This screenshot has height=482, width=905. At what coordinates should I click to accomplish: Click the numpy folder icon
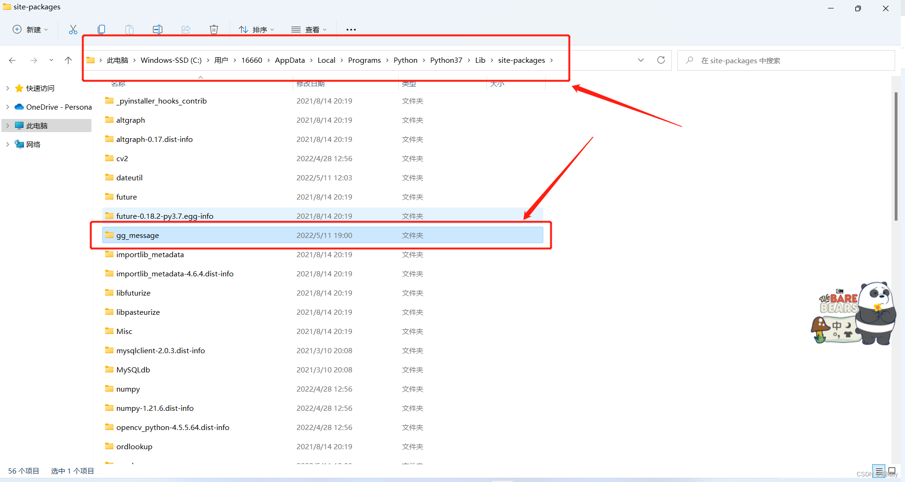[109, 388]
